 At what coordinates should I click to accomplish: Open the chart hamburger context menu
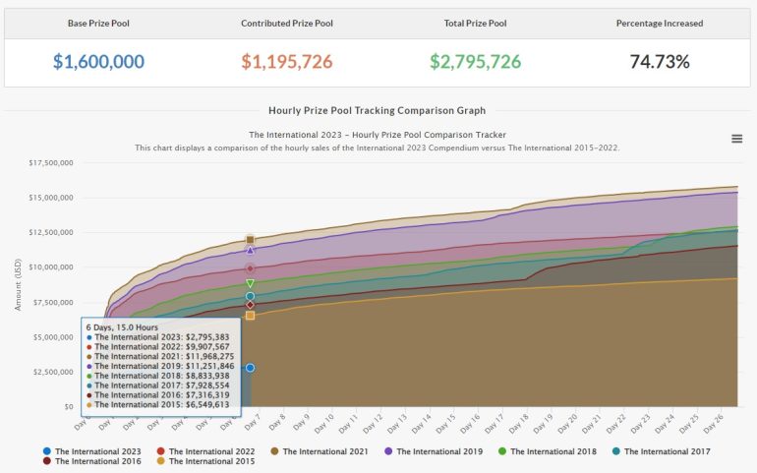tap(736, 139)
